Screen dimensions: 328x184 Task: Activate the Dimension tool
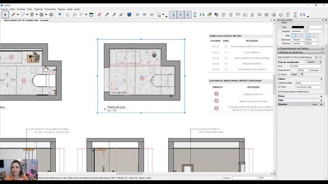(81, 15)
